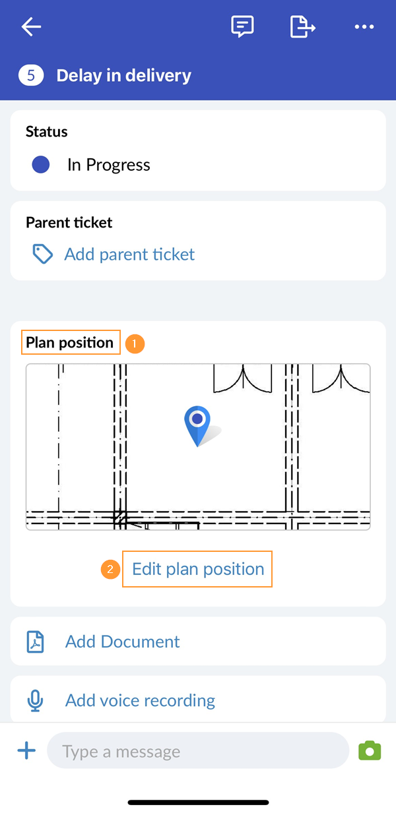Tap the Type a message input field
Screen dimensions: 396x813
pos(198,750)
